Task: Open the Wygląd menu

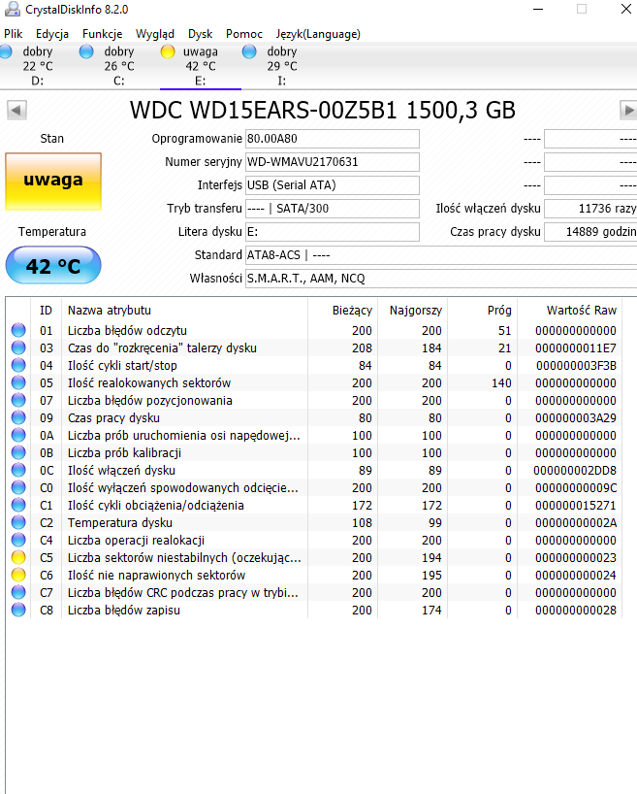Action: (x=155, y=34)
